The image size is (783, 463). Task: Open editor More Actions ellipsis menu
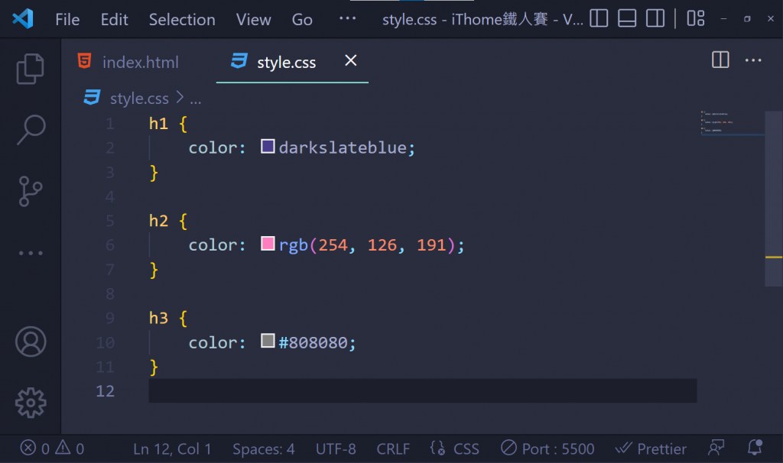753,60
